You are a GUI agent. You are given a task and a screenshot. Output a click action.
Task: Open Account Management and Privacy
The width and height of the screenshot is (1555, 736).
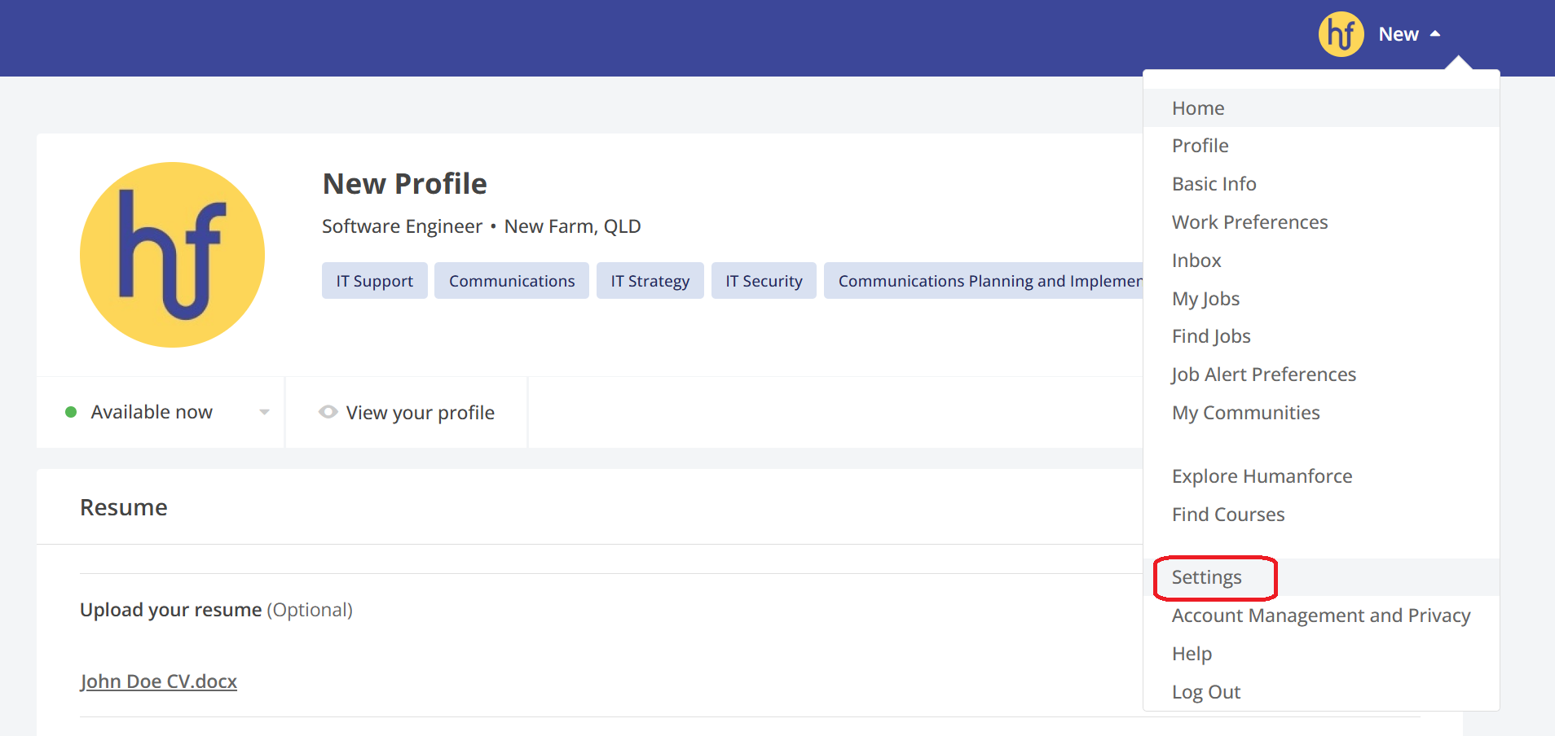(x=1320, y=616)
